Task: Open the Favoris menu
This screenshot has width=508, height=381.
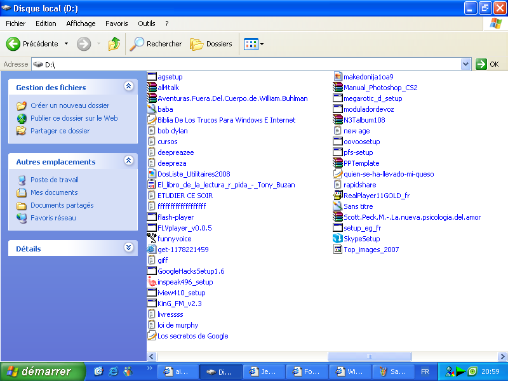Action: 117,23
